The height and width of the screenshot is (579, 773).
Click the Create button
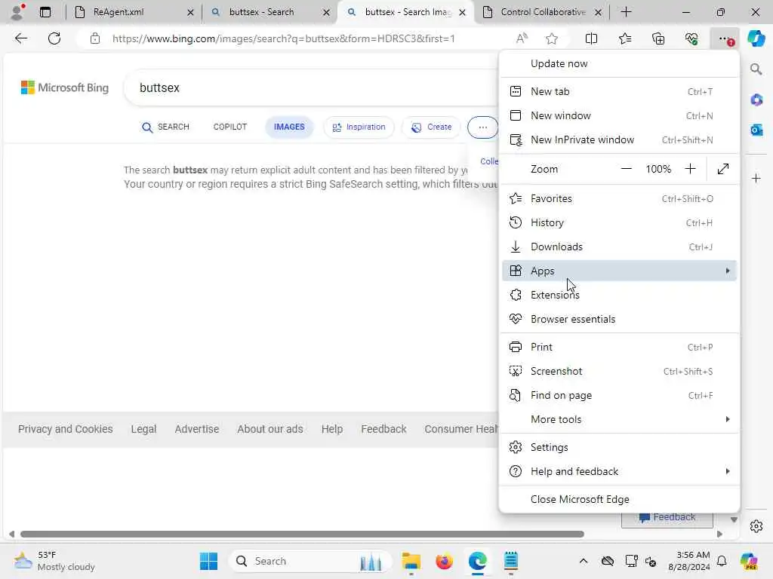point(431,127)
